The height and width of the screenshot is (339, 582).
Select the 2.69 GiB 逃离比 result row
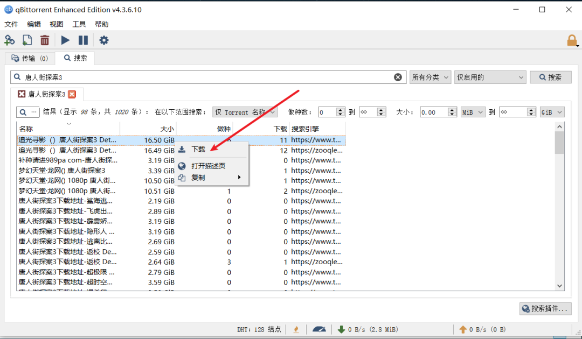click(181, 242)
